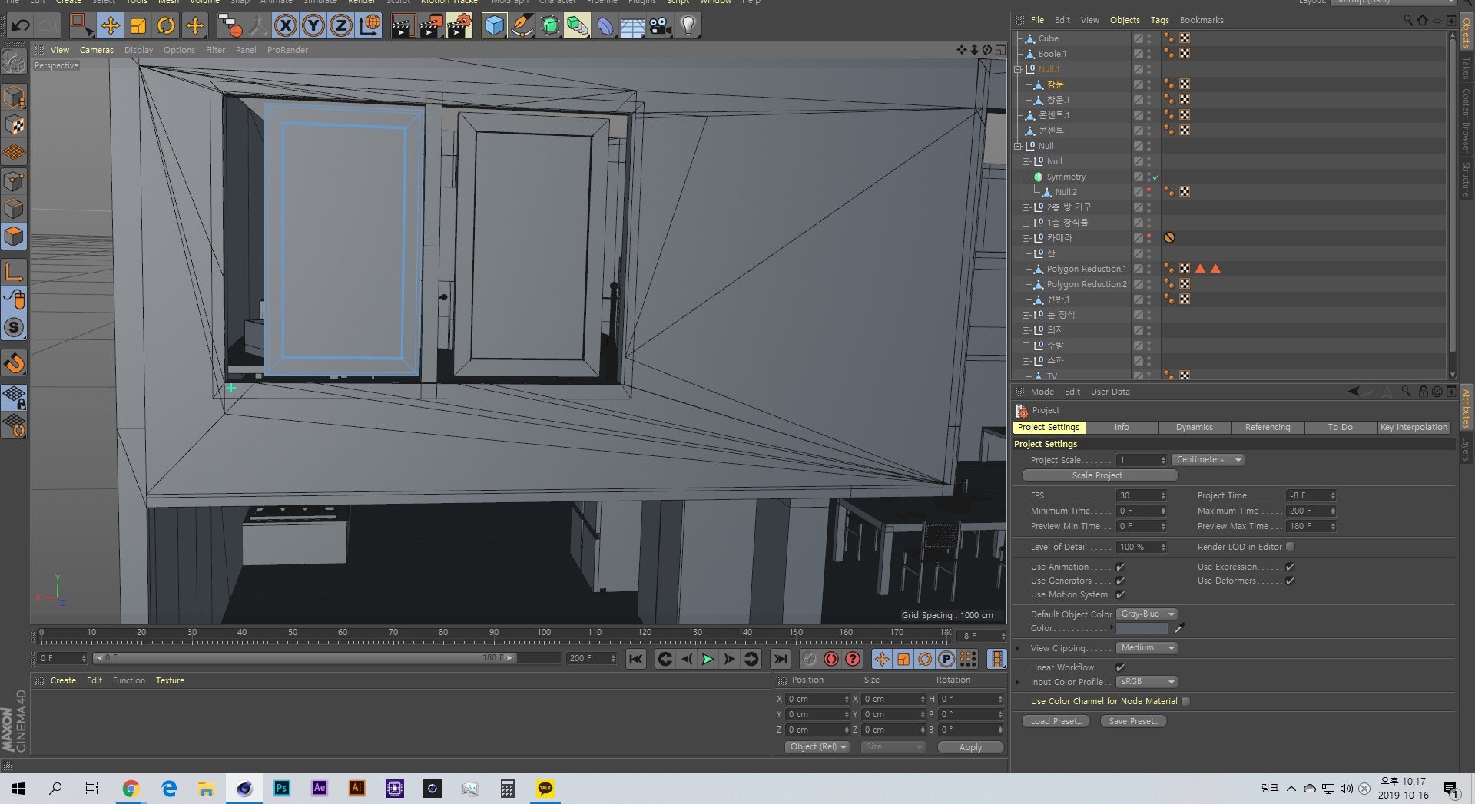
Task: Switch to the Info tab
Action: (x=1122, y=428)
